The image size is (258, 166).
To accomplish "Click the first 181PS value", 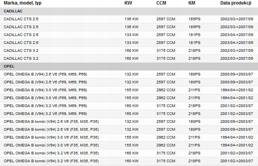I will tap(194, 35).
